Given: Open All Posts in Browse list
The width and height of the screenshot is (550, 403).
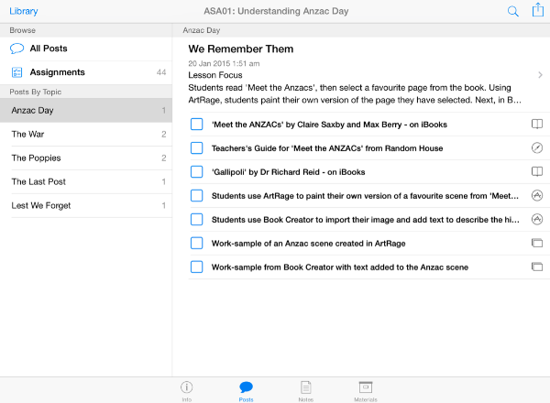Looking at the screenshot, I should pos(86,49).
